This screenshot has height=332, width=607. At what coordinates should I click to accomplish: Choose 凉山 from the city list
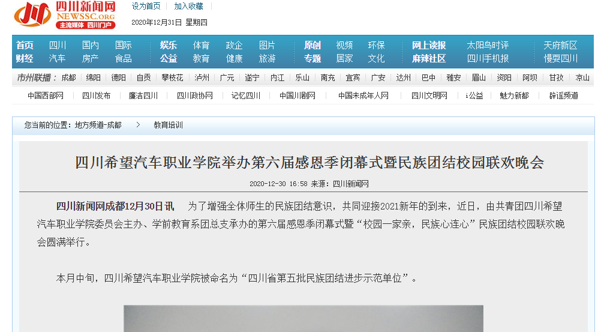pyautogui.click(x=582, y=77)
